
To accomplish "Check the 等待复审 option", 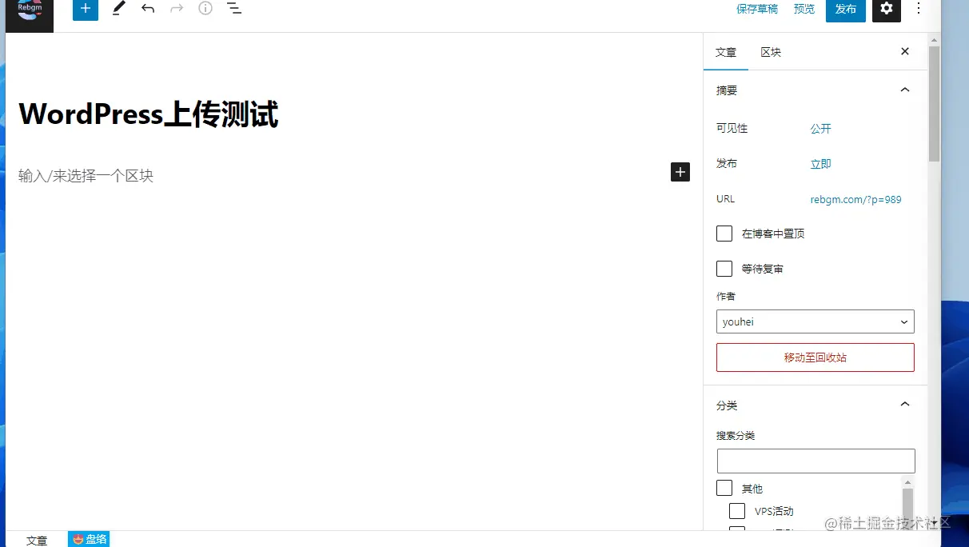I will (724, 268).
